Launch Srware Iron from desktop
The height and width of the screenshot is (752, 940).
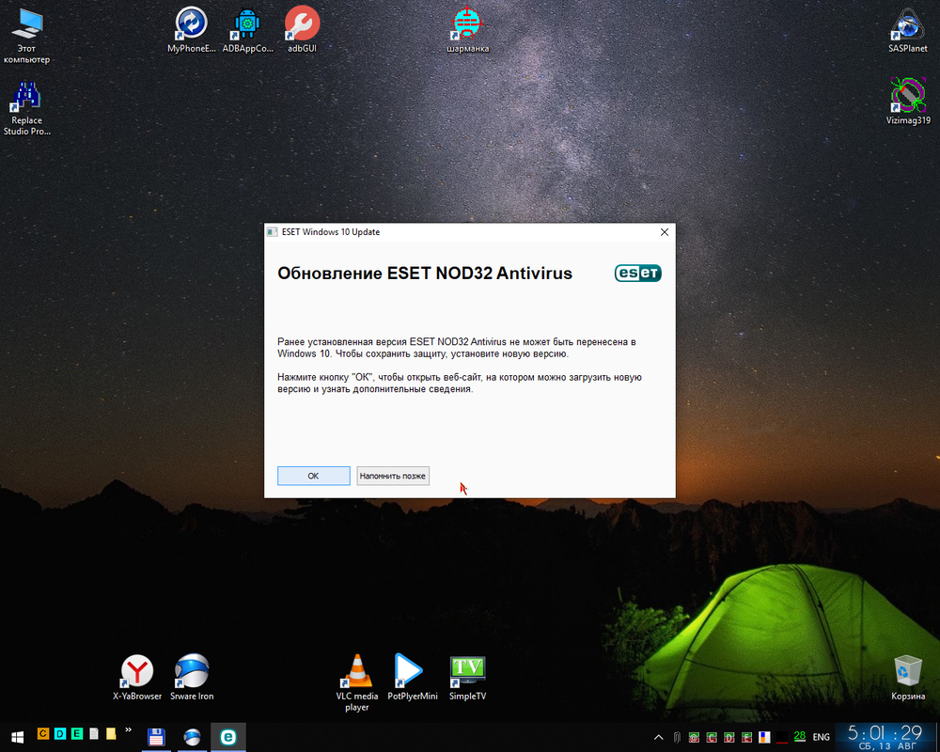click(x=192, y=678)
